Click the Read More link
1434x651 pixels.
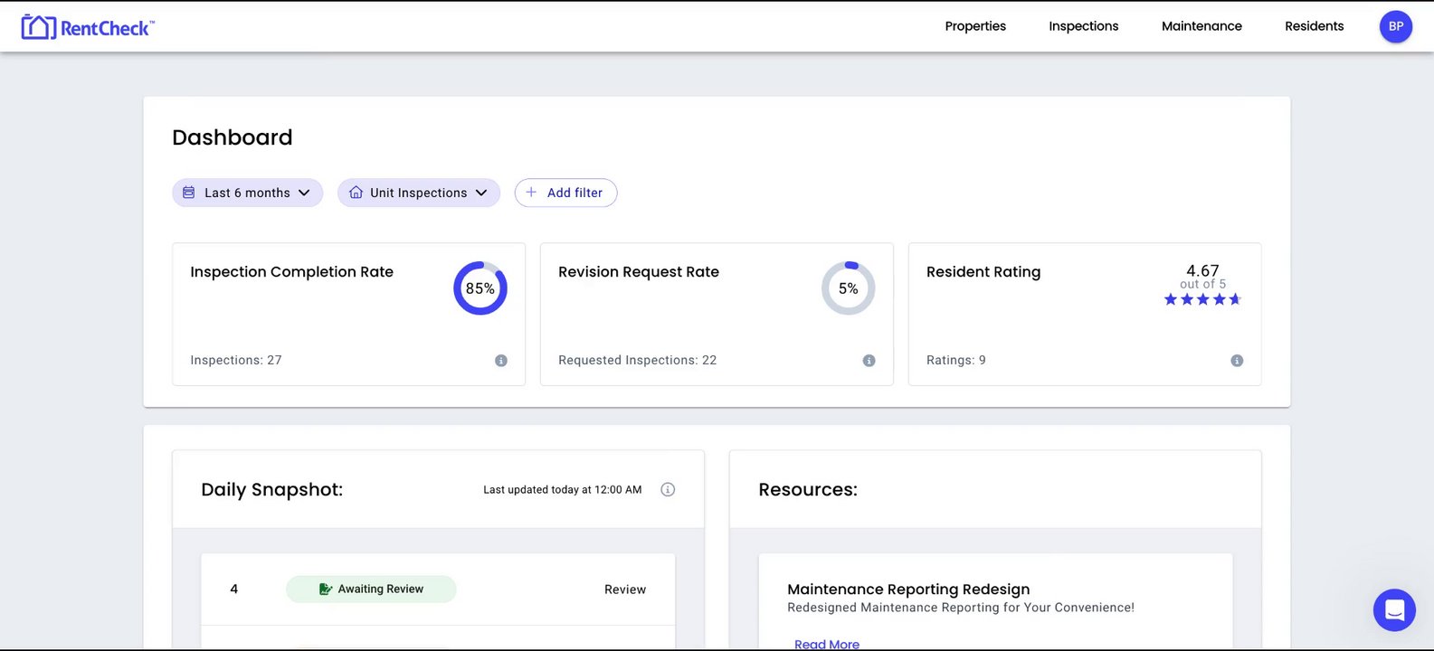pos(826,644)
